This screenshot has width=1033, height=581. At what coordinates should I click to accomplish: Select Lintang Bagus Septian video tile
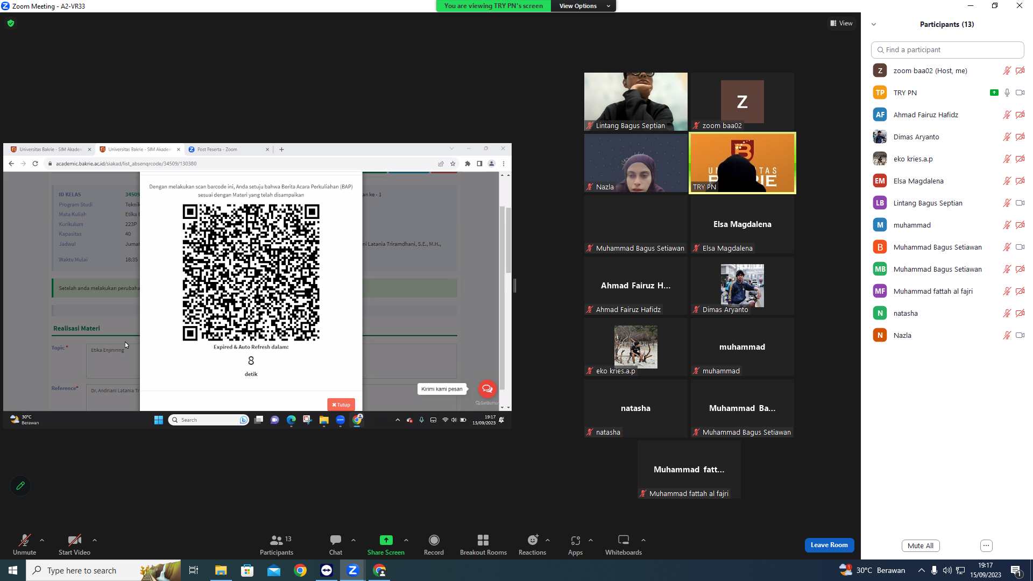[636, 102]
